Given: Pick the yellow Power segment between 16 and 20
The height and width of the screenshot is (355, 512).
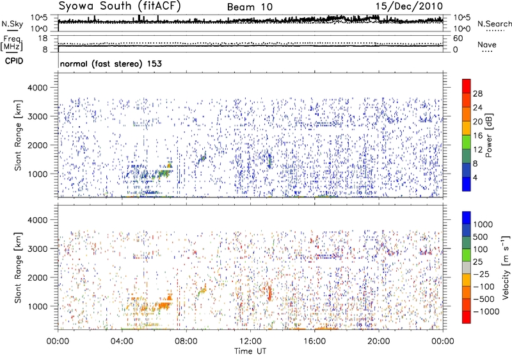Looking at the screenshot, I should [467, 128].
